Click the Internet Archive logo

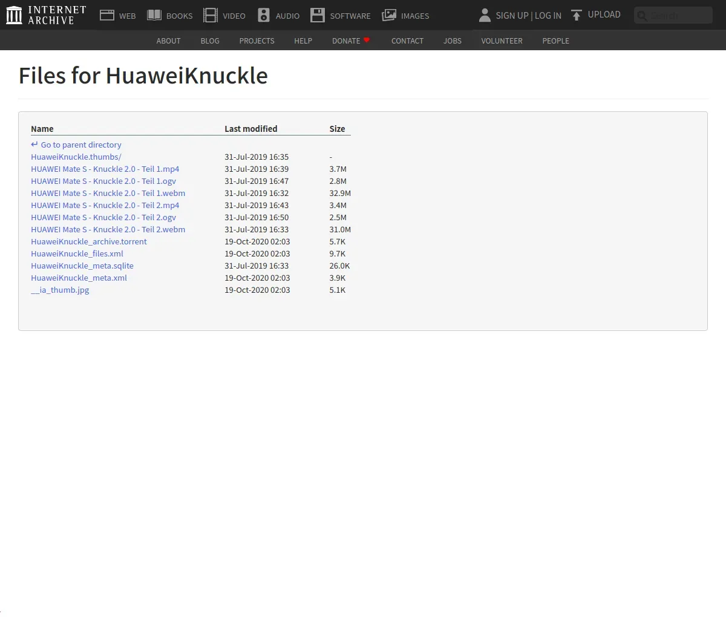46,15
